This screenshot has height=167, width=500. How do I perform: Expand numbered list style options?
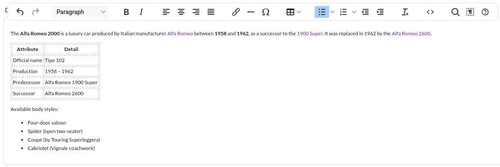click(x=354, y=12)
